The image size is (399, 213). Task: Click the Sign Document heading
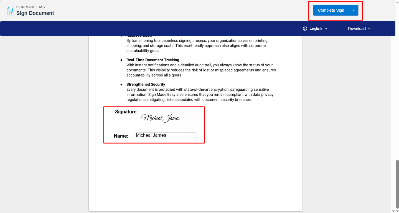35,13
